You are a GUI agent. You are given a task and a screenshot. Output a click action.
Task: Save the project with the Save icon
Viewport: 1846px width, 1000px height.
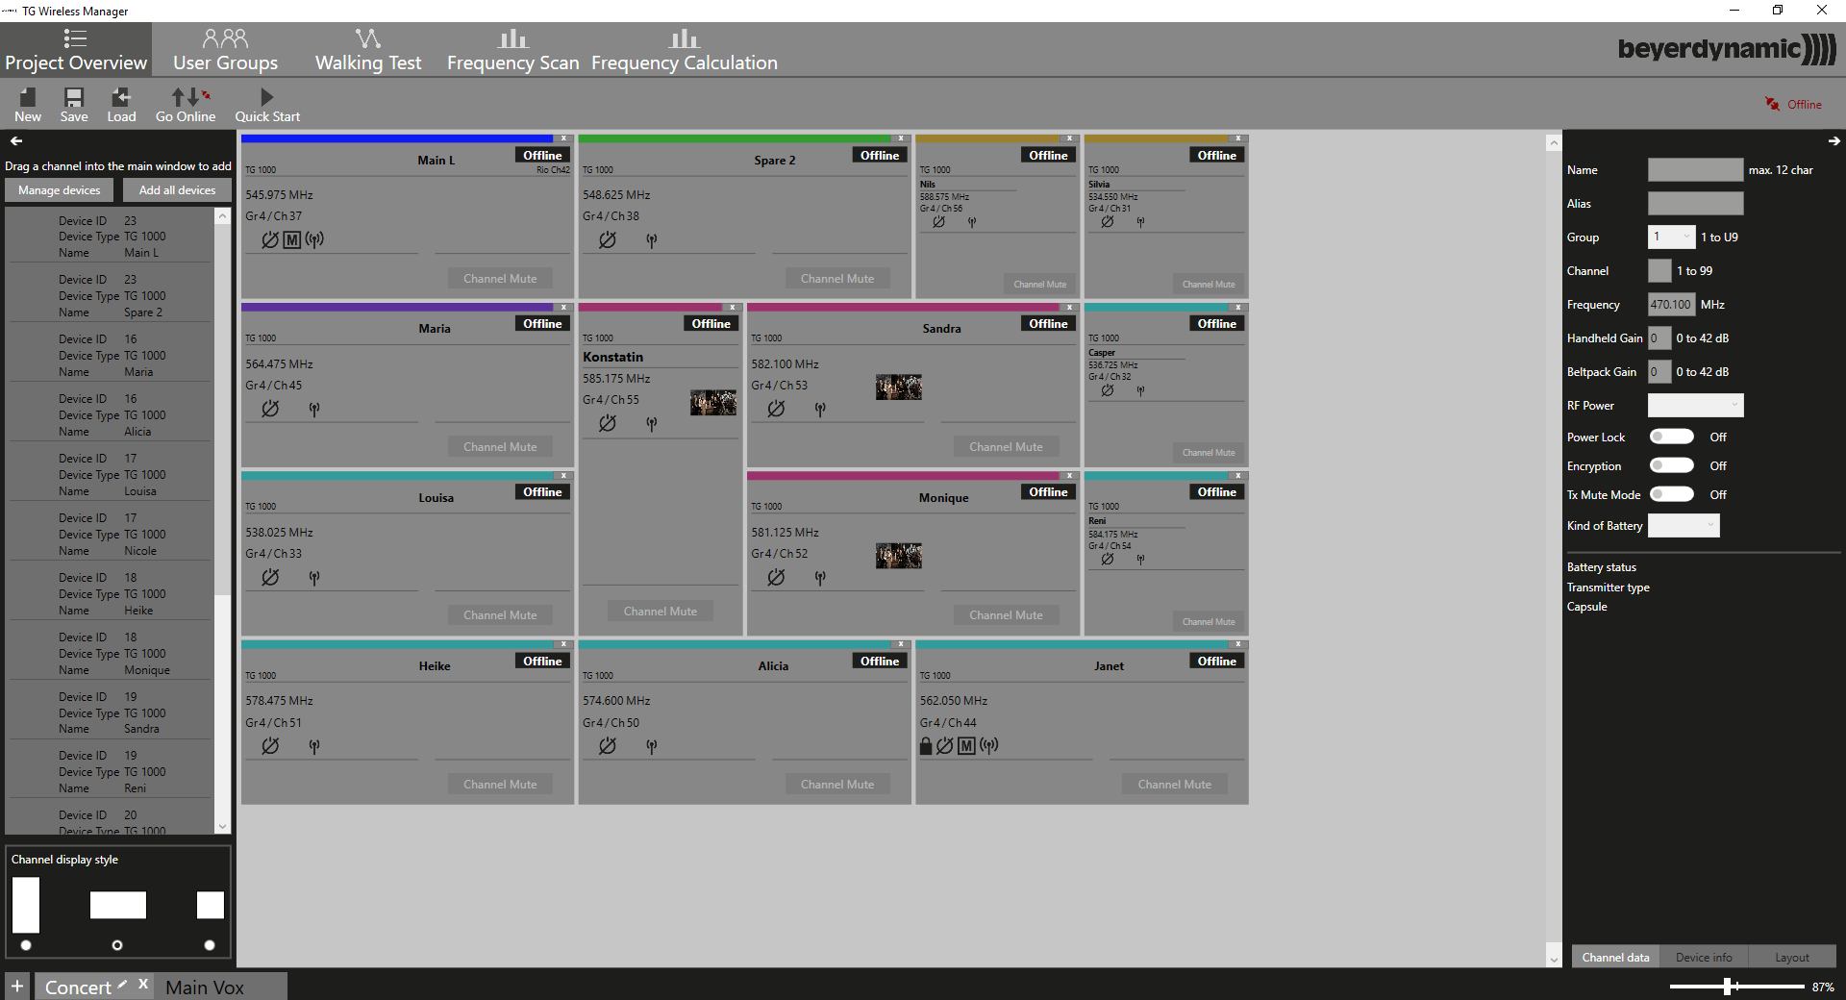(x=74, y=104)
